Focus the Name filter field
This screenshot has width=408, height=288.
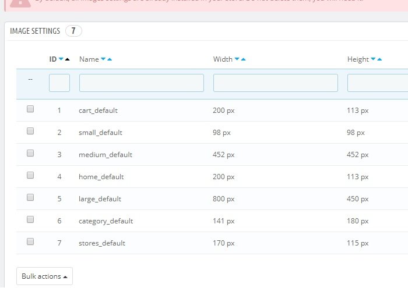(142, 83)
